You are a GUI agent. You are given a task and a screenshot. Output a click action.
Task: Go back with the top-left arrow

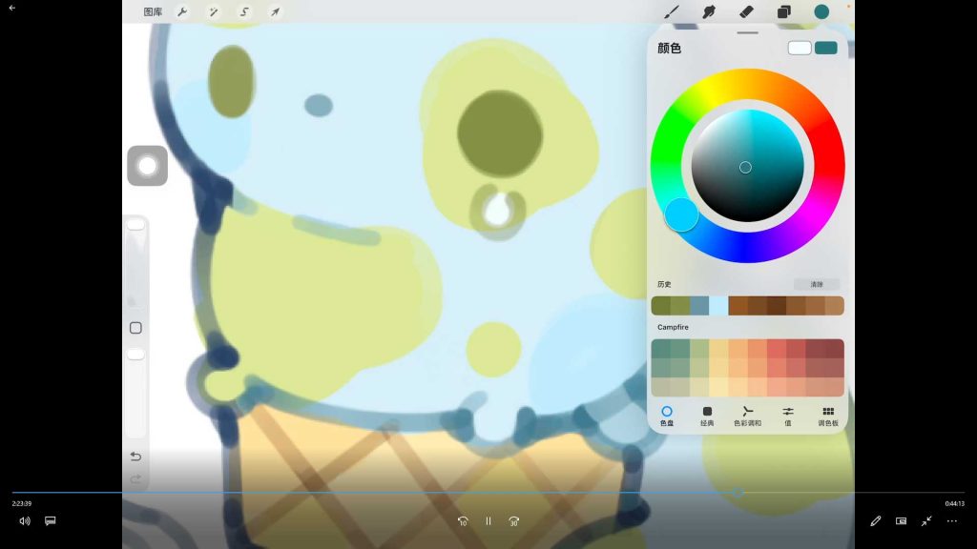[11, 8]
